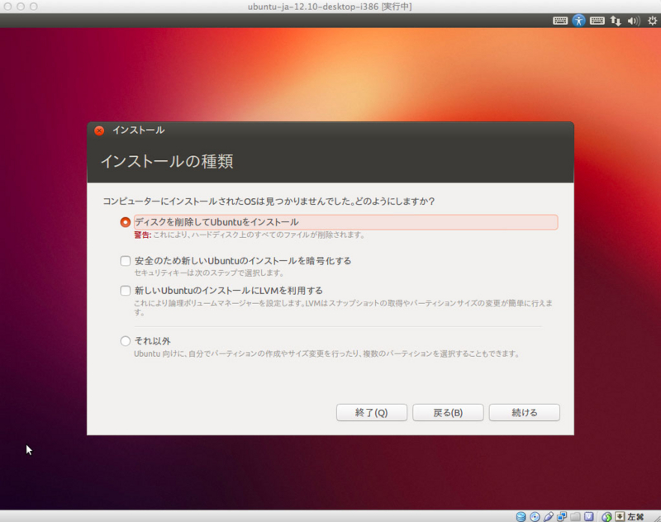Click VirtualBox shared folders icon
This screenshot has width=661, height=522.
coord(575,516)
